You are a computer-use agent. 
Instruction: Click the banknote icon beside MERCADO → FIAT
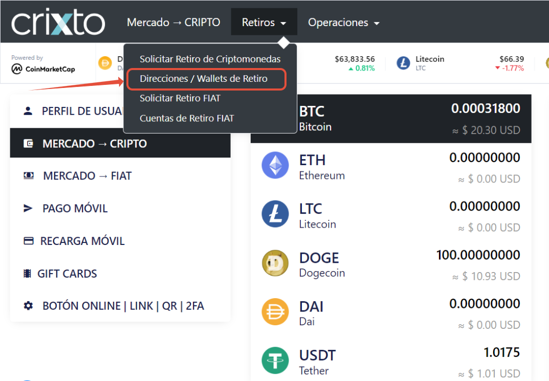29,175
